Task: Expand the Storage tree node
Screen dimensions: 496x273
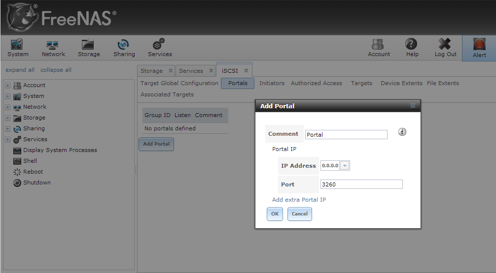Action: pyautogui.click(x=7, y=118)
